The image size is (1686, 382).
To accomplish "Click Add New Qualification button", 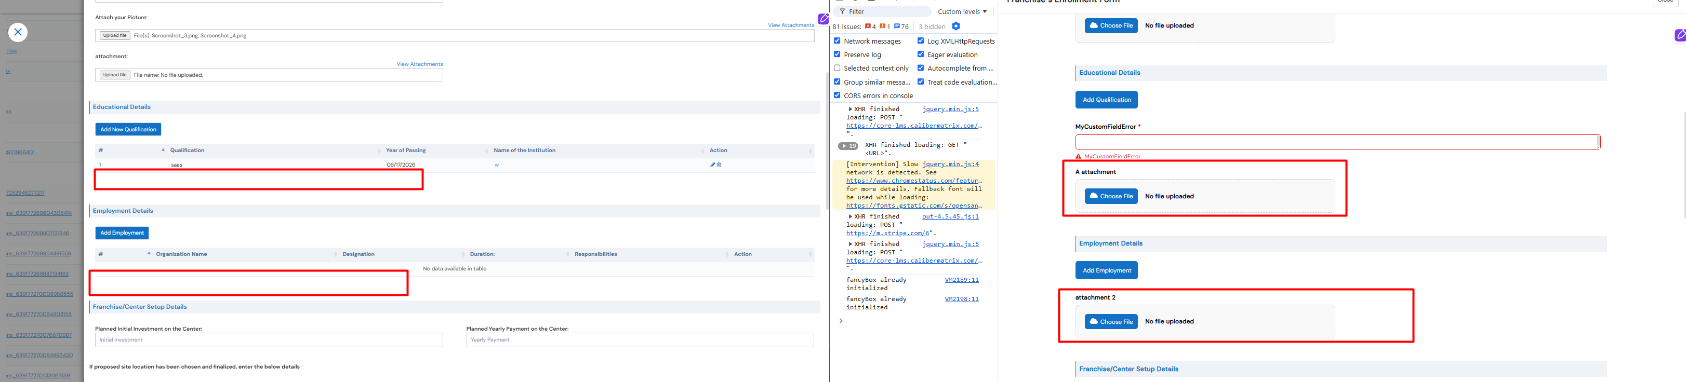I will pos(128,130).
